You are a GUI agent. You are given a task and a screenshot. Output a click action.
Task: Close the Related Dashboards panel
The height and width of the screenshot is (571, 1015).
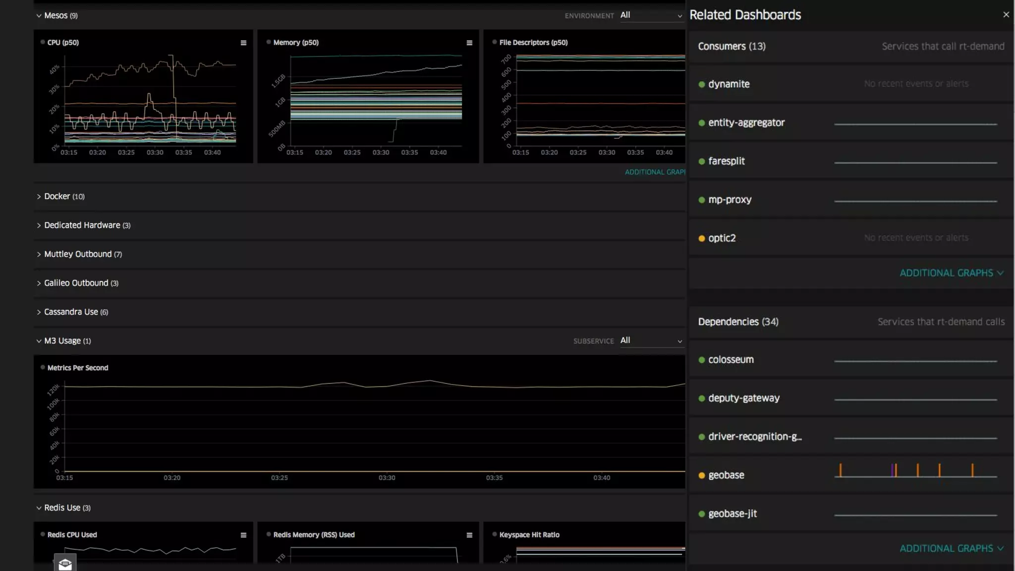pos(1006,15)
